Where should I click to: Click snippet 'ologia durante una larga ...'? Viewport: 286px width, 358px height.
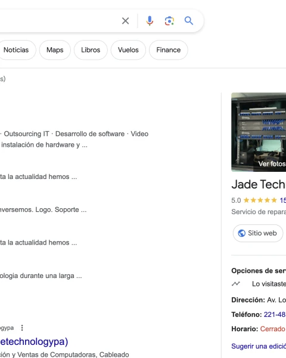pyautogui.click(x=41, y=276)
